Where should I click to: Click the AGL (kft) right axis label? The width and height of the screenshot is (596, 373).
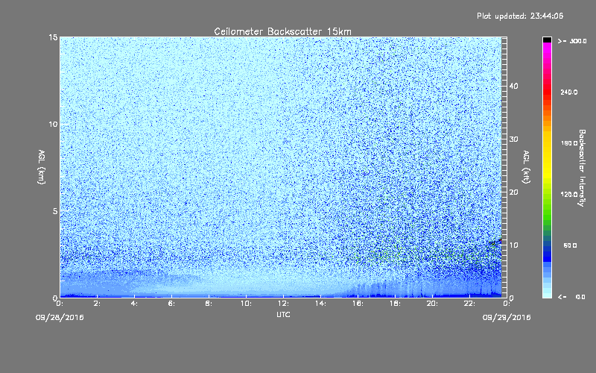point(526,167)
